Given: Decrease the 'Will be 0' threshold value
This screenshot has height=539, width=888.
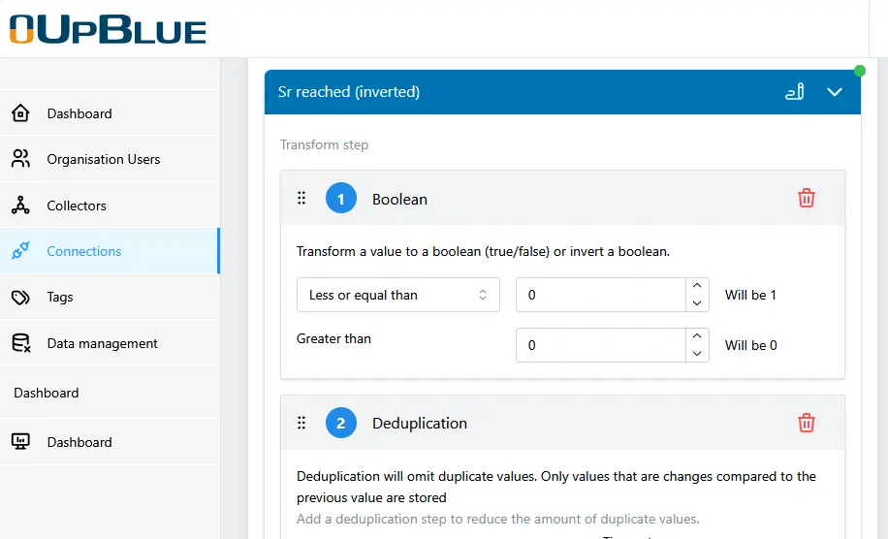Looking at the screenshot, I should [x=696, y=354].
